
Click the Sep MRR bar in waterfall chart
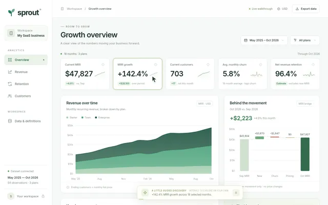[x=244, y=155]
